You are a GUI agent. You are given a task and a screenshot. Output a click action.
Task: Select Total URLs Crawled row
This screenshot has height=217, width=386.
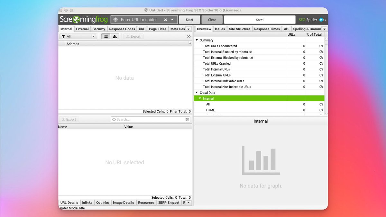coord(259,63)
